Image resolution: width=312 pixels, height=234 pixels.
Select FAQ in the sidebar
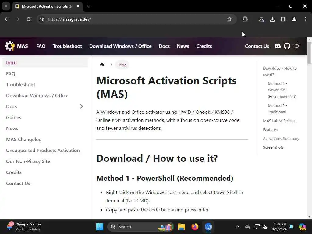[45, 74]
